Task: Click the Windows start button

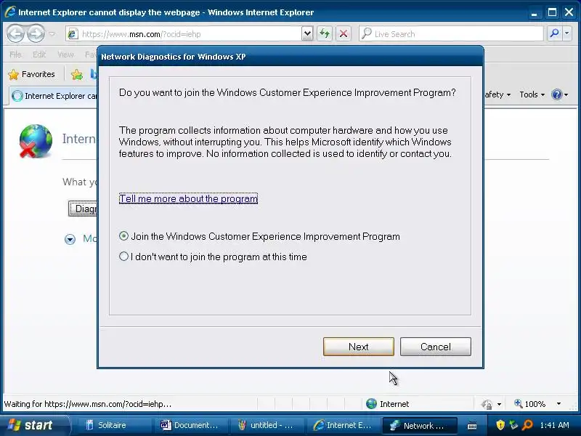Action: (35, 425)
